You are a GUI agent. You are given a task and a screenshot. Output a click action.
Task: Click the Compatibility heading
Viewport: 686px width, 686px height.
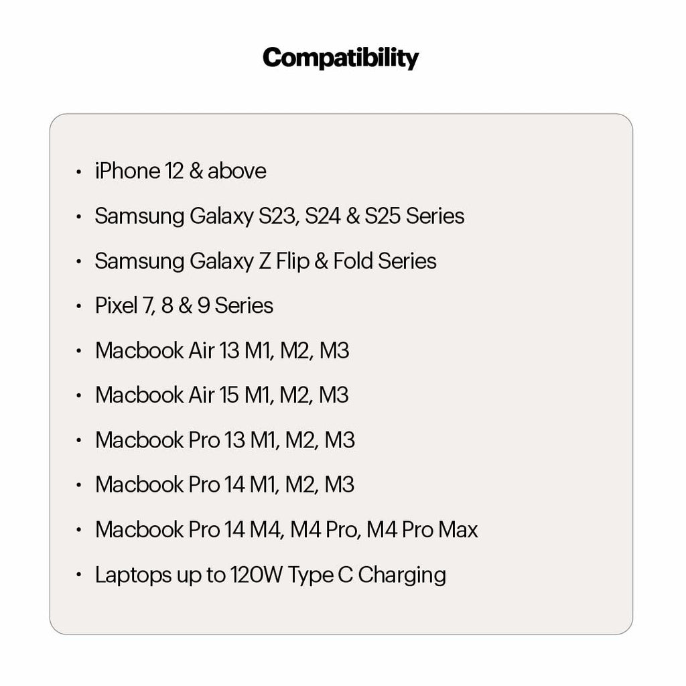pyautogui.click(x=340, y=58)
